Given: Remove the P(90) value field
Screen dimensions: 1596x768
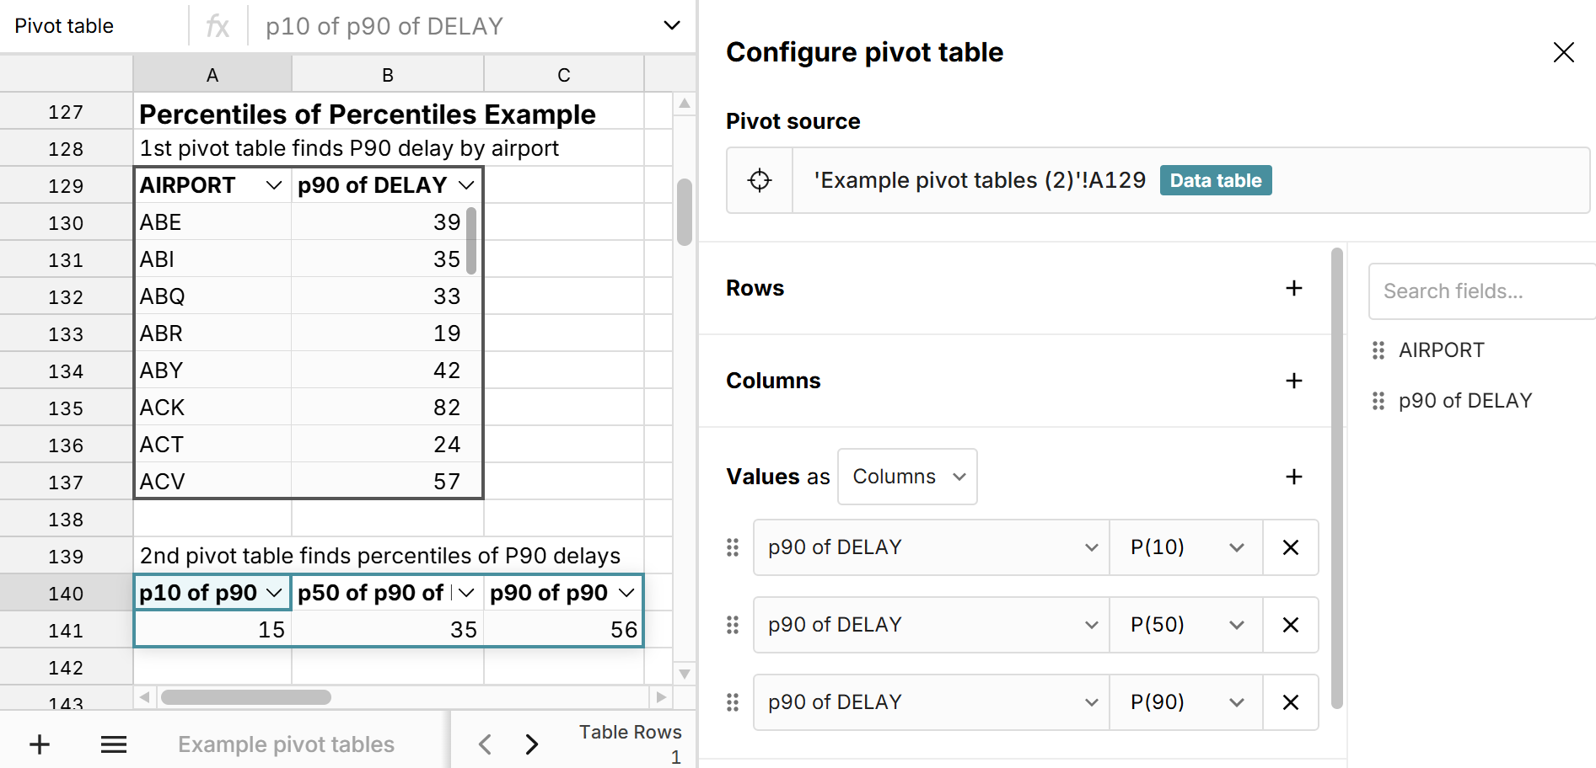Looking at the screenshot, I should (1290, 702).
